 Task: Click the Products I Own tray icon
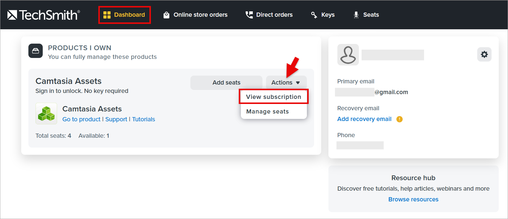click(36, 51)
